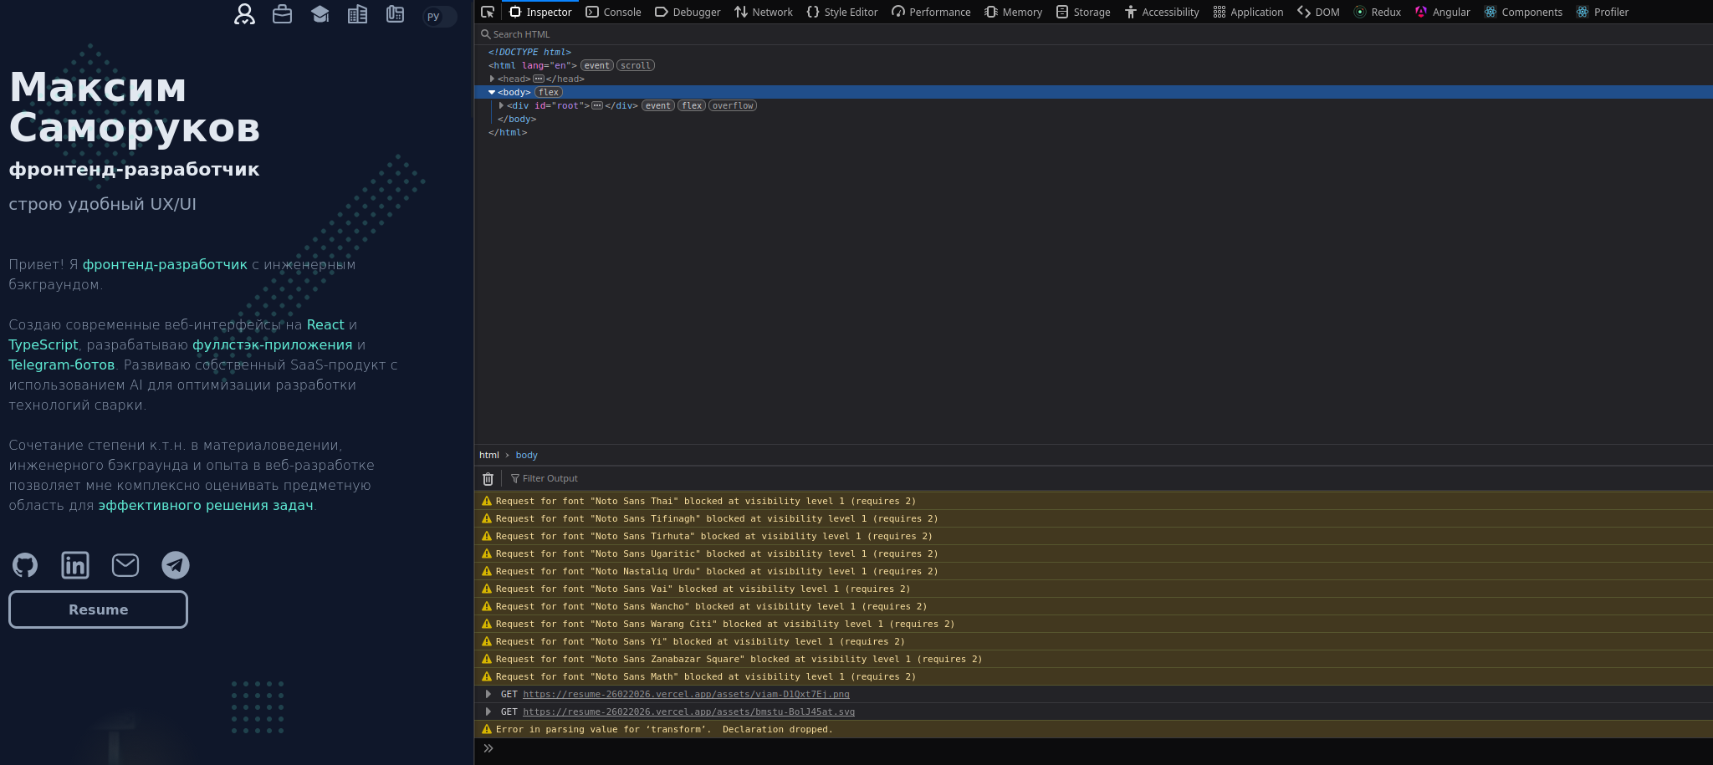1713x765 pixels.
Task: Open the Telegram contact icon
Action: coord(176,566)
